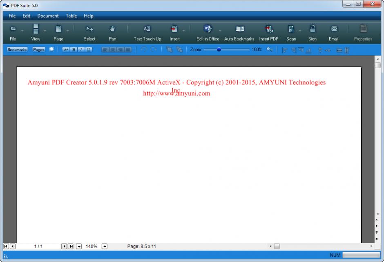Open the Document menu

48,16
